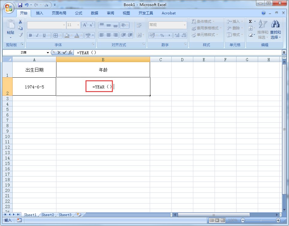Save workbook from Quick Access Toolbar
This screenshot has height=226, width=289.
point(20,5)
